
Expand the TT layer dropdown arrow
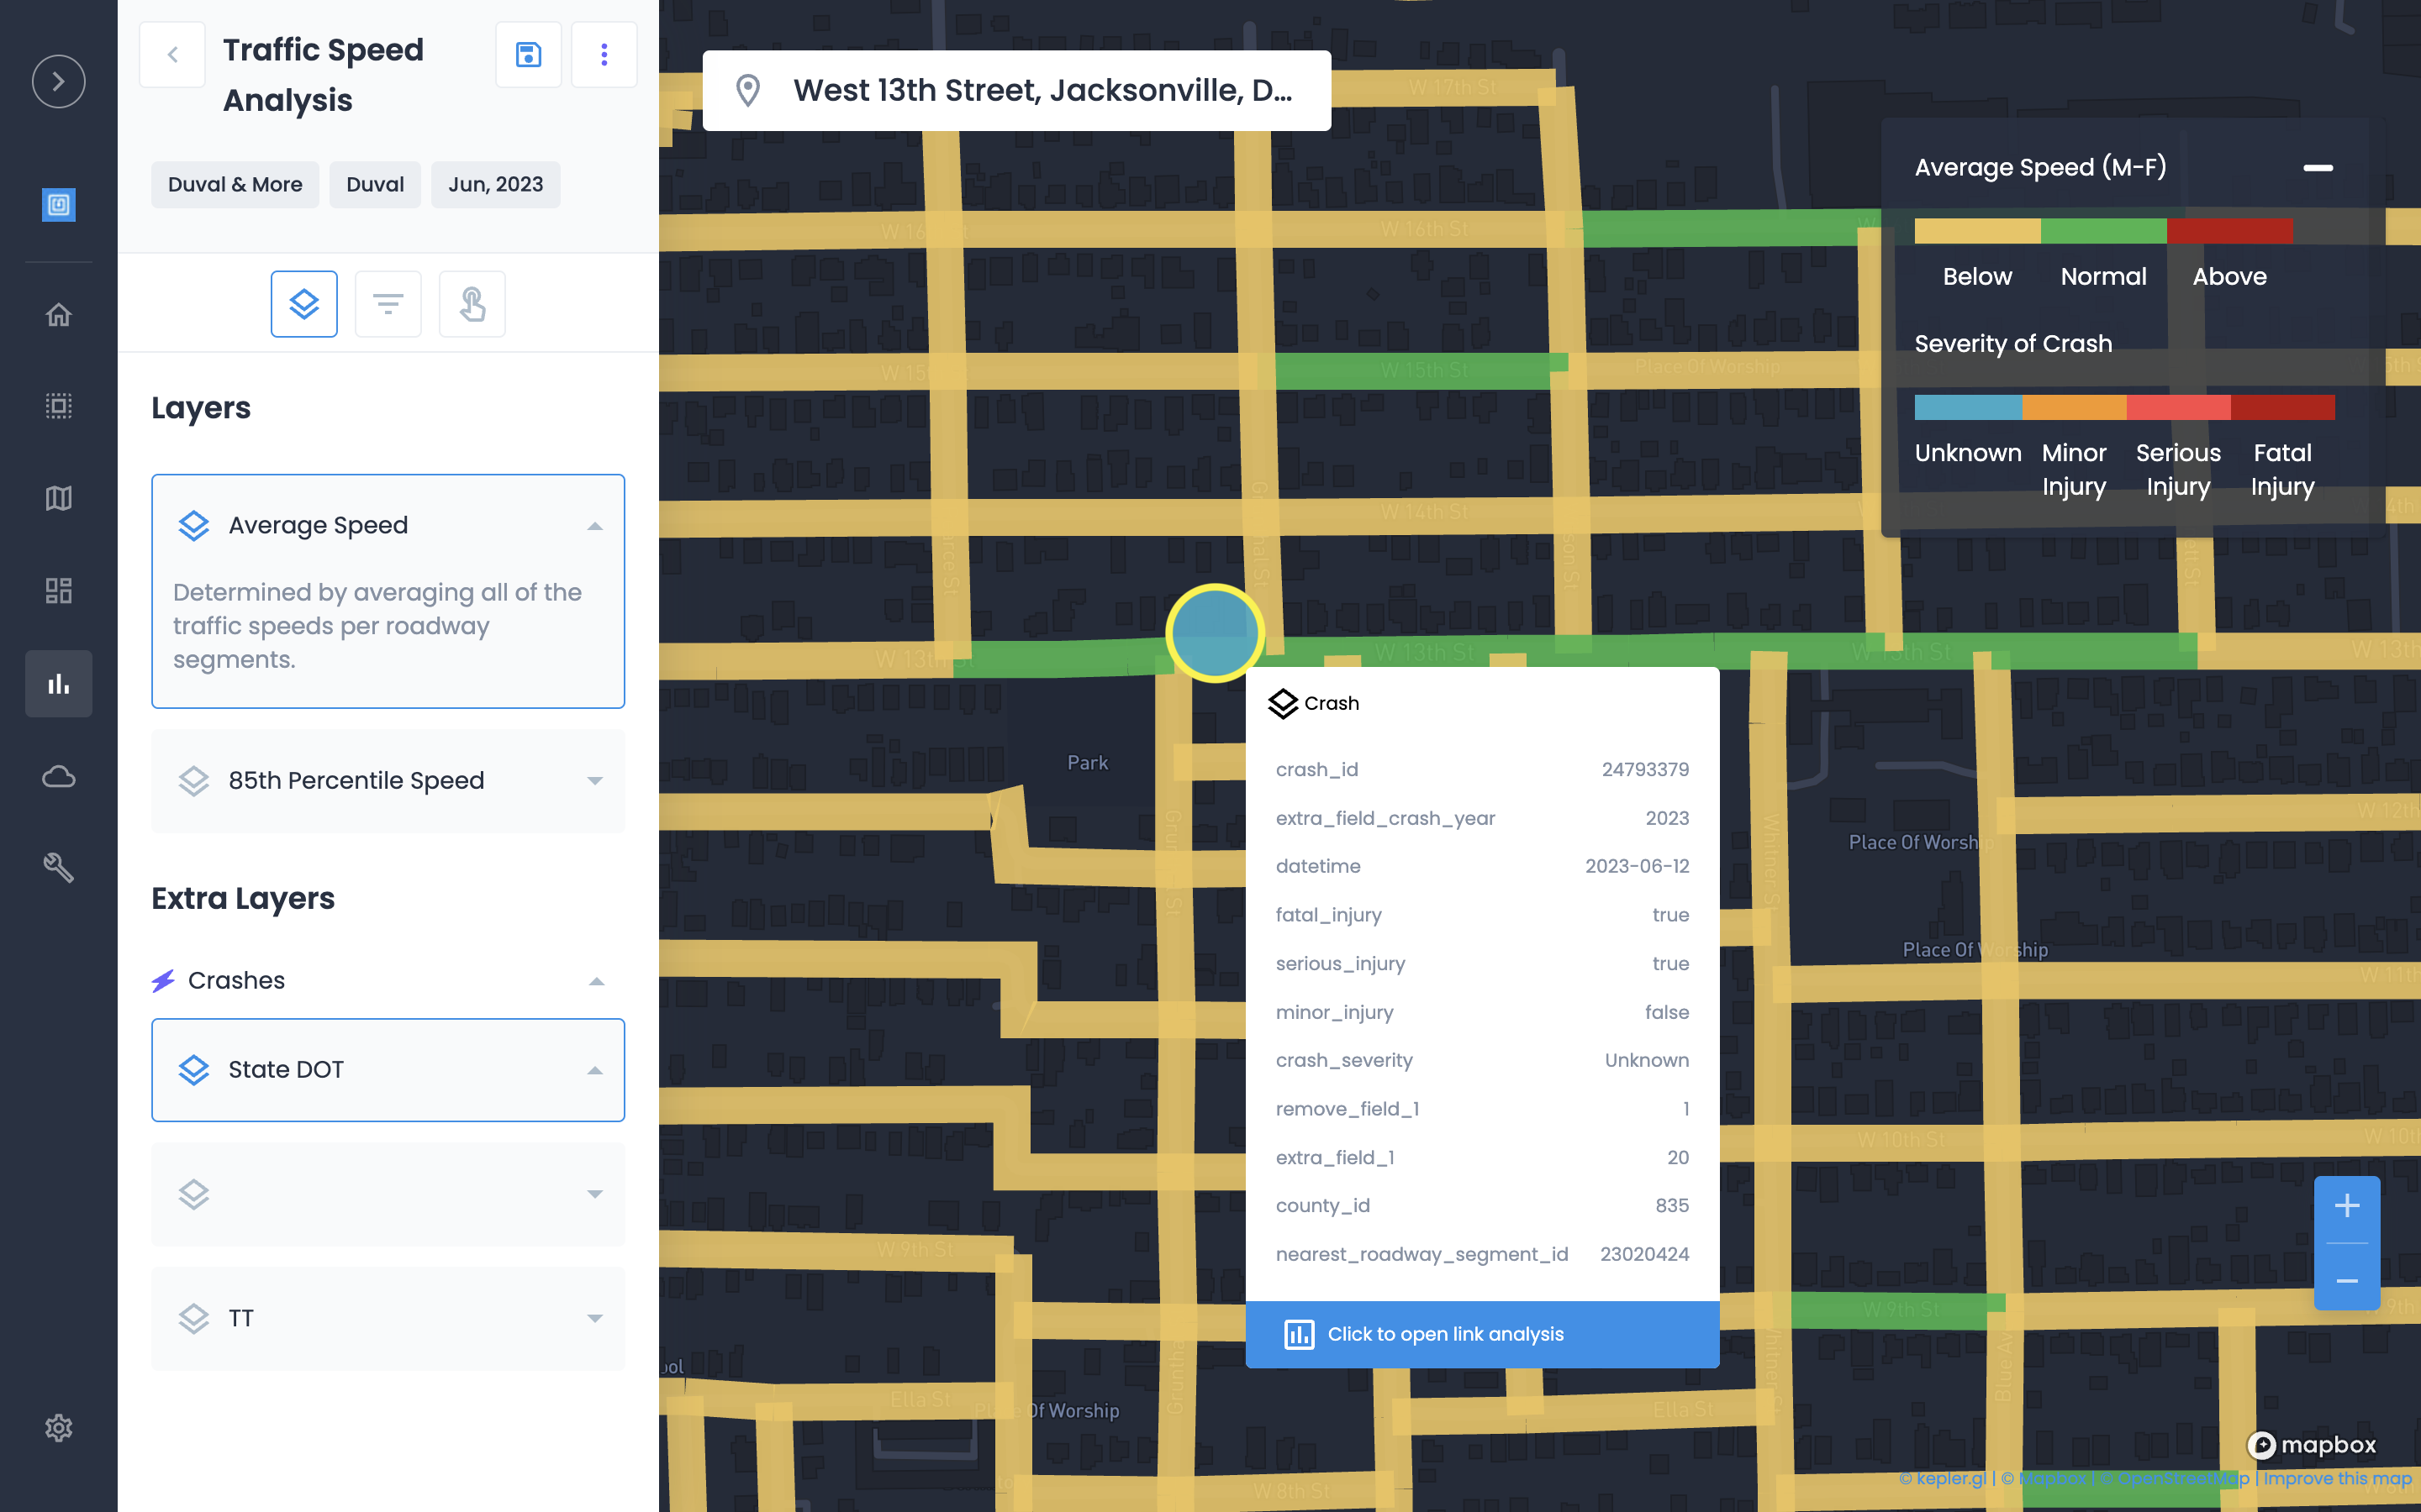coord(595,1319)
